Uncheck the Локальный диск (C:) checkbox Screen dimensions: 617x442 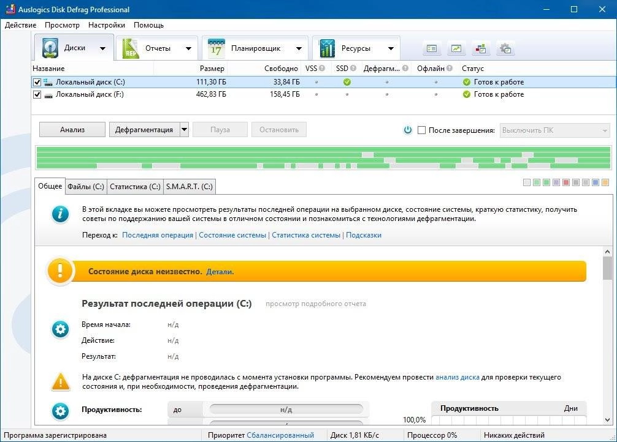(x=37, y=82)
